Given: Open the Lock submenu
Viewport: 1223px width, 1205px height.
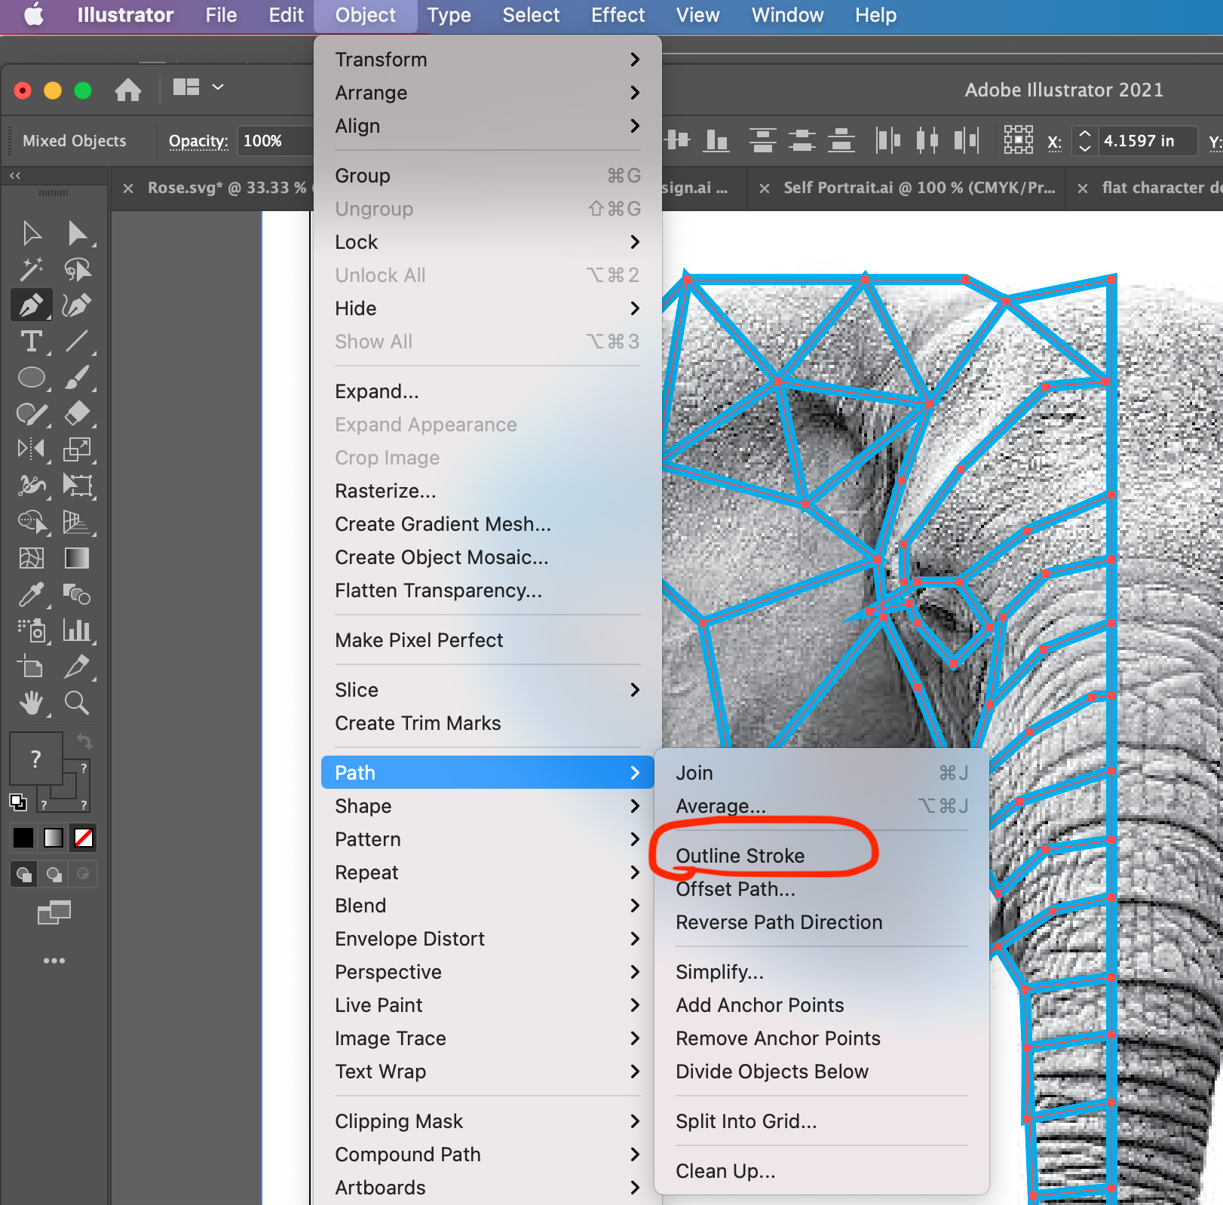Looking at the screenshot, I should click(x=487, y=242).
